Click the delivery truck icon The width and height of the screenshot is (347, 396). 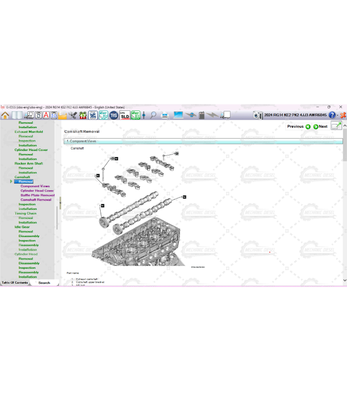pyautogui.click(x=226, y=115)
